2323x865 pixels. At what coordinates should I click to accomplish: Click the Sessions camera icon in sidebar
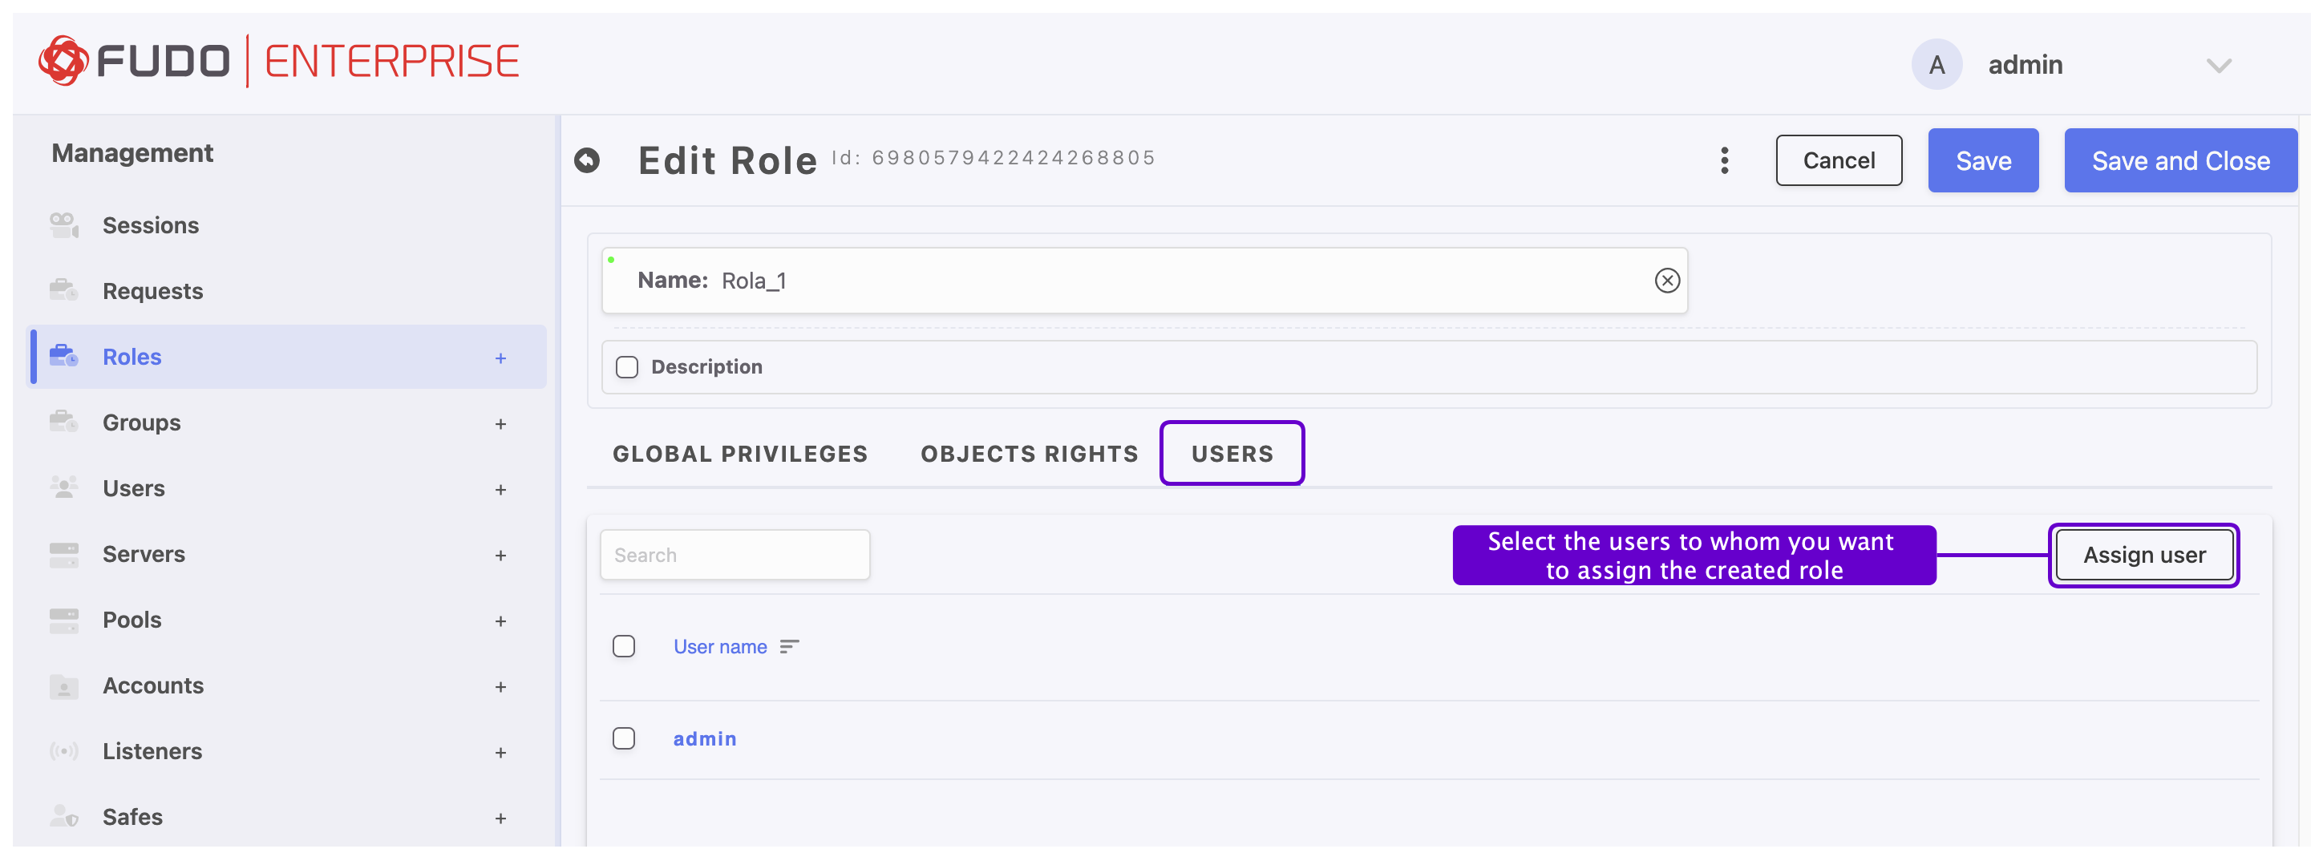(x=64, y=224)
